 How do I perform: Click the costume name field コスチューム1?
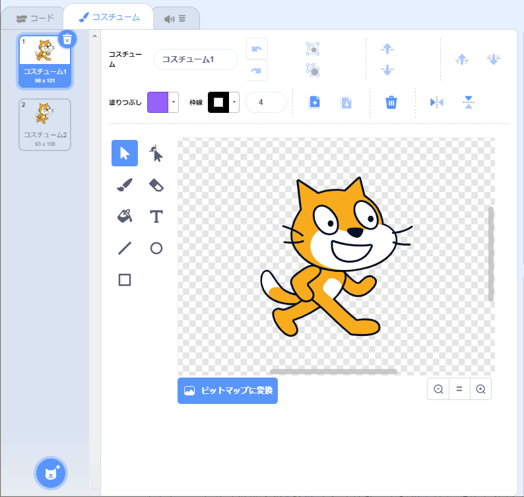(x=196, y=59)
